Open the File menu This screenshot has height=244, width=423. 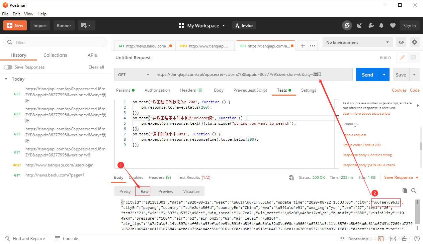coord(5,14)
